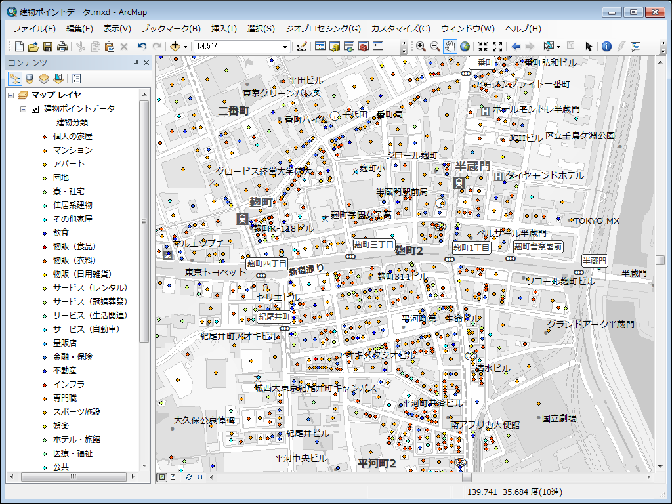Open the ArcToolbox window
This screenshot has height=504, width=672.
point(364,47)
